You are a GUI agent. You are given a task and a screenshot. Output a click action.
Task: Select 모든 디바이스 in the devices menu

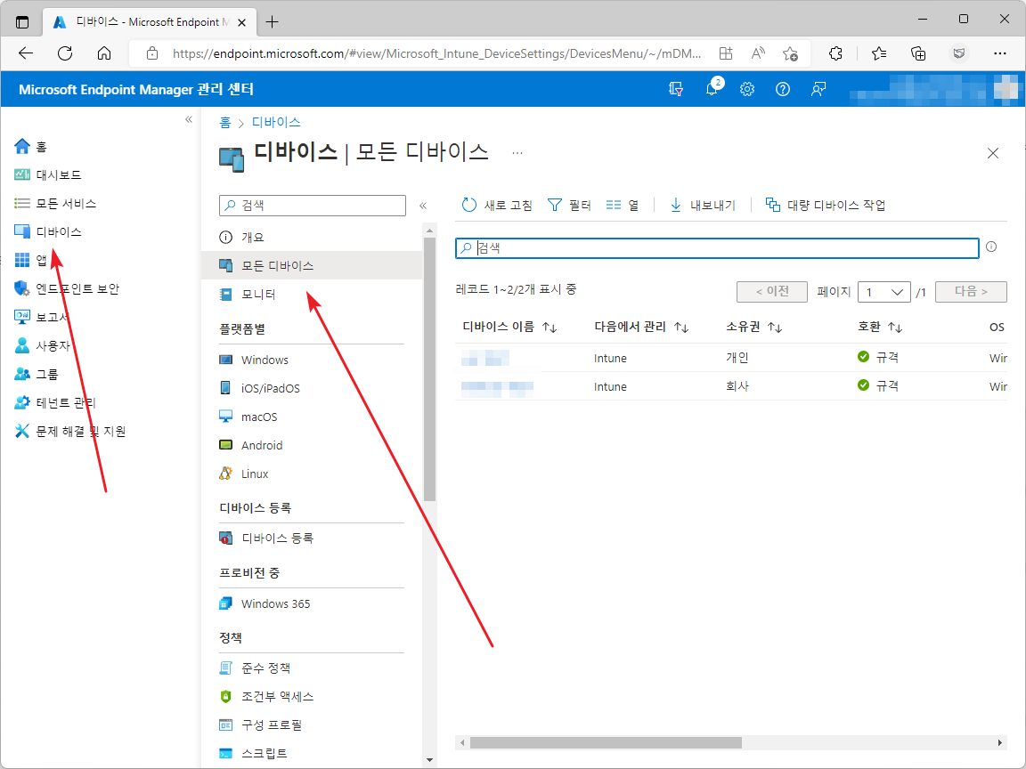pyautogui.click(x=312, y=265)
